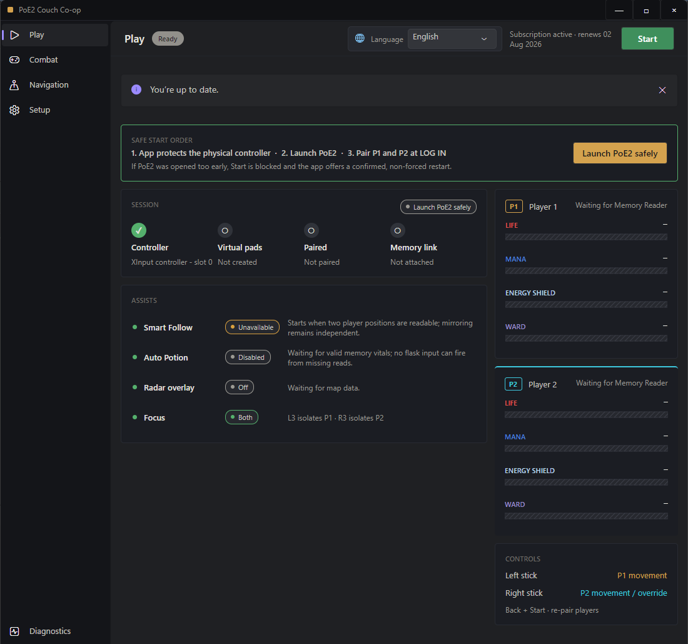Open the Combat page in sidebar
688x644 pixels.
(x=55, y=60)
